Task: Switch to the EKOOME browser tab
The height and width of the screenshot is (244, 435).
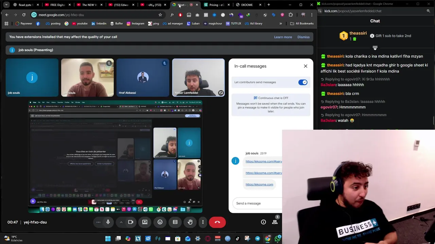Action: 247,5
